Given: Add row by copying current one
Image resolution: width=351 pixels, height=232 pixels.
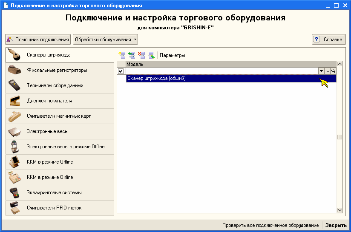Looking at the screenshot, I should click(x=132, y=55).
